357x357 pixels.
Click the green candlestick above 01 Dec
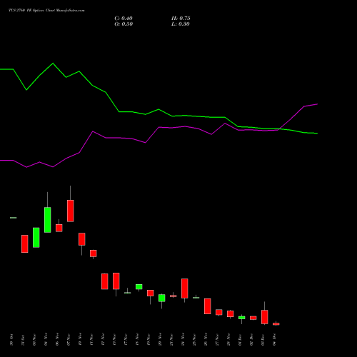[x=242, y=318]
